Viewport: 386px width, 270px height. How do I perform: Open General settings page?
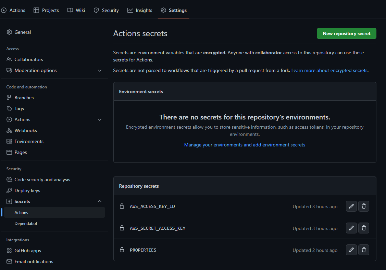pyautogui.click(x=23, y=32)
